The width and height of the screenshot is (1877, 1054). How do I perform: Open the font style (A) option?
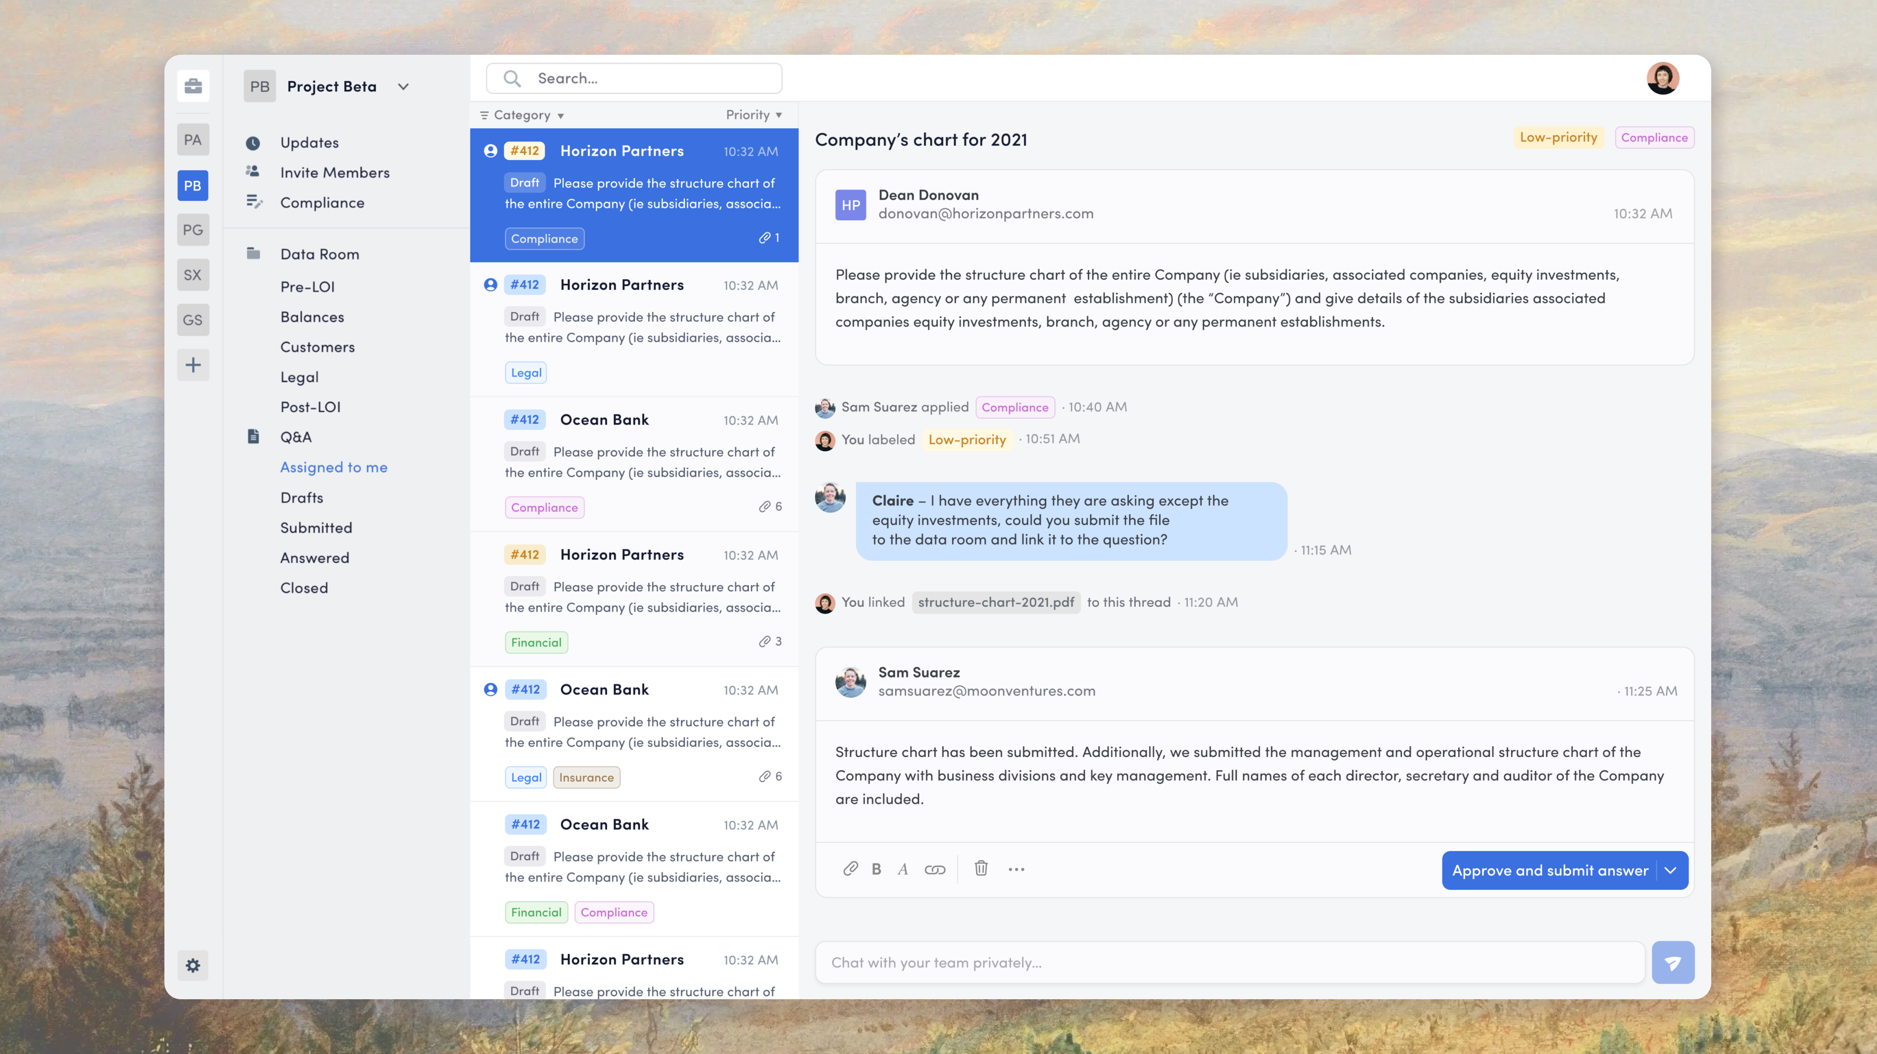pos(903,869)
